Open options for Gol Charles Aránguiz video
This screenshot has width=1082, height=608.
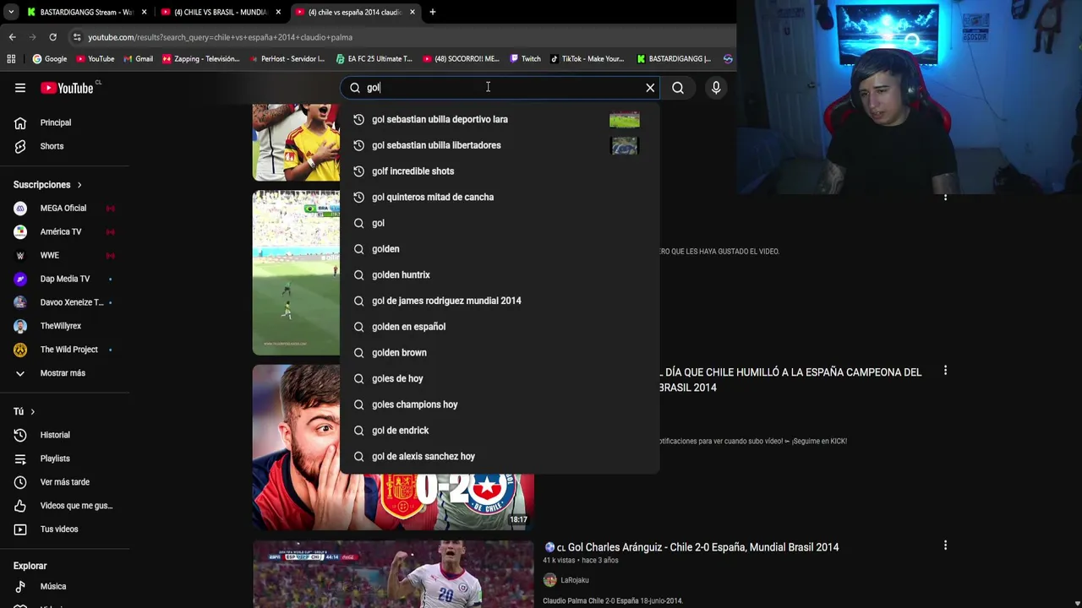(x=945, y=546)
